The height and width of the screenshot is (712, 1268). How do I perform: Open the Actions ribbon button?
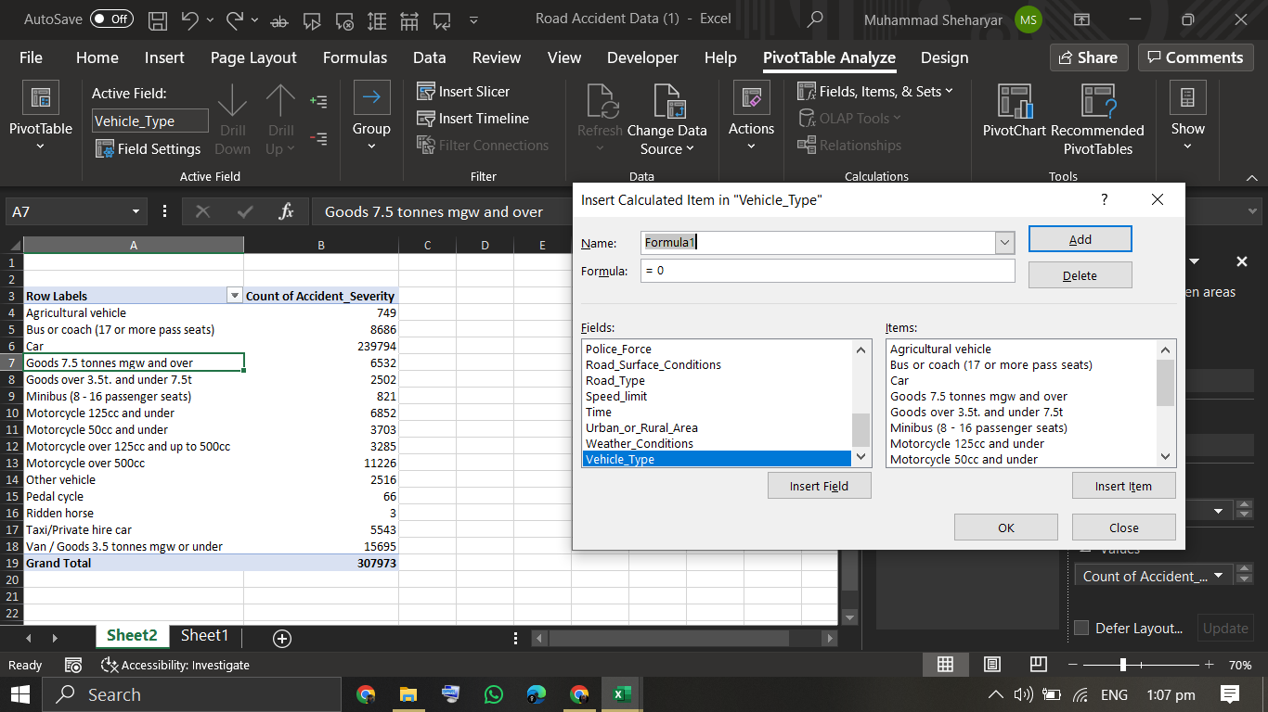coord(751,118)
